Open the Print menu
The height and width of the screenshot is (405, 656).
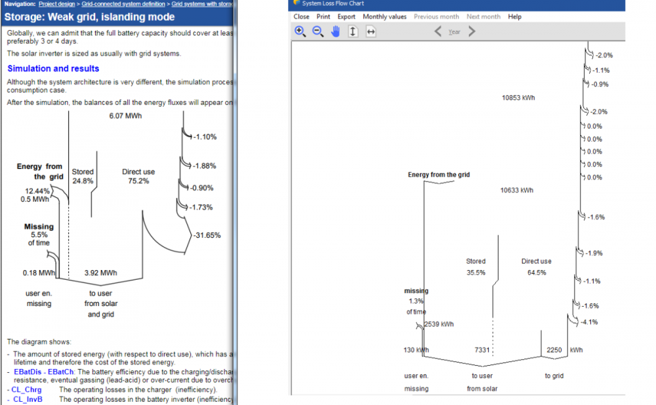(x=323, y=16)
